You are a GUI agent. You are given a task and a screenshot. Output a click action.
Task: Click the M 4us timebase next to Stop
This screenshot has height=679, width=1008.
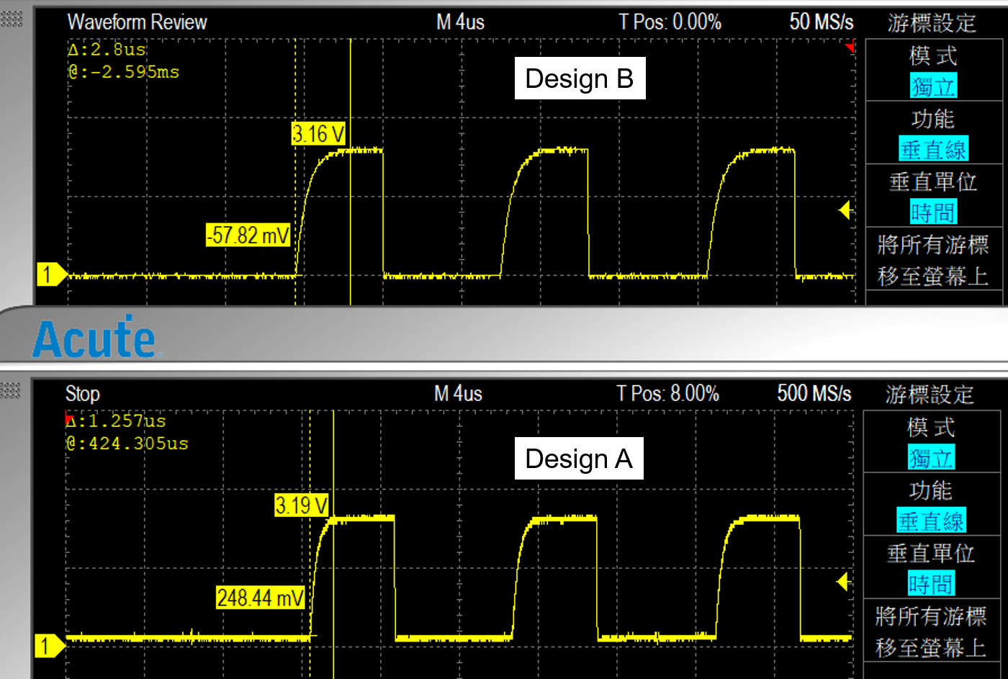(x=458, y=393)
